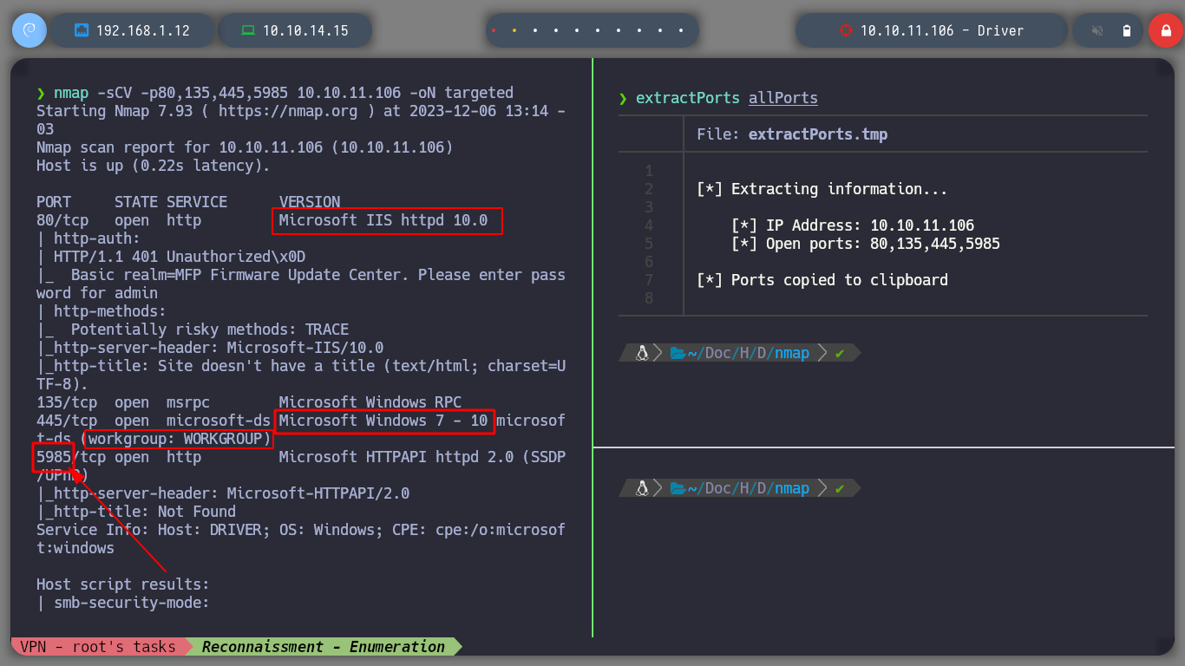Click the target label 10.10.11.106 - Driver
The image size is (1185, 666).
942,30
